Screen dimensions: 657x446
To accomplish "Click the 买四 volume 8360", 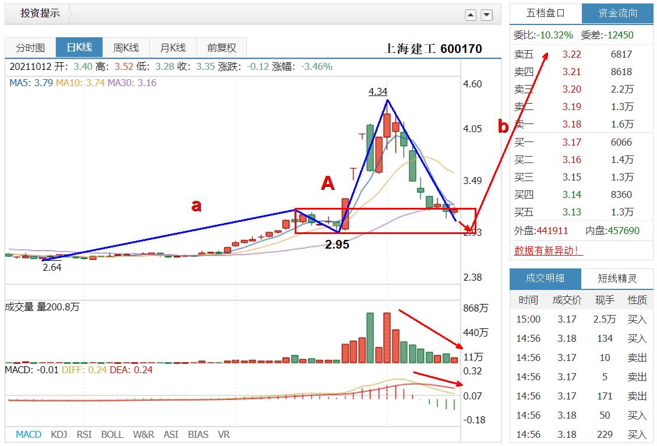I will coord(621,194).
